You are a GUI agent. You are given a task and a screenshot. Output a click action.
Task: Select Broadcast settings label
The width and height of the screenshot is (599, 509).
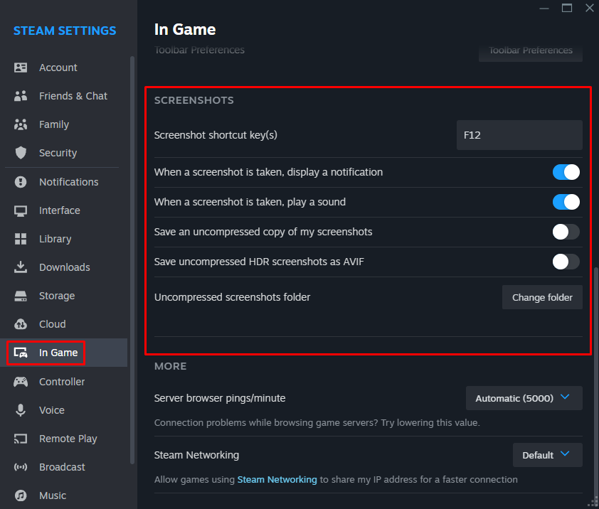click(x=62, y=467)
